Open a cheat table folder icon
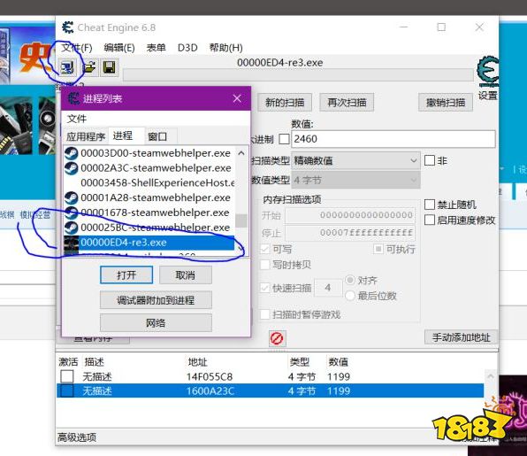 pyautogui.click(x=89, y=67)
